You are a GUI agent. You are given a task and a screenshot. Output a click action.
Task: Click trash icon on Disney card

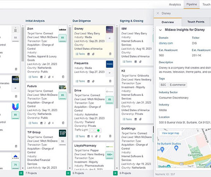click(110, 54)
